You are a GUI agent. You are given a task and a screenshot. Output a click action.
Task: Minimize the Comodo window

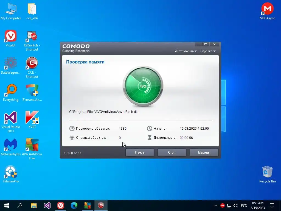point(198,45)
